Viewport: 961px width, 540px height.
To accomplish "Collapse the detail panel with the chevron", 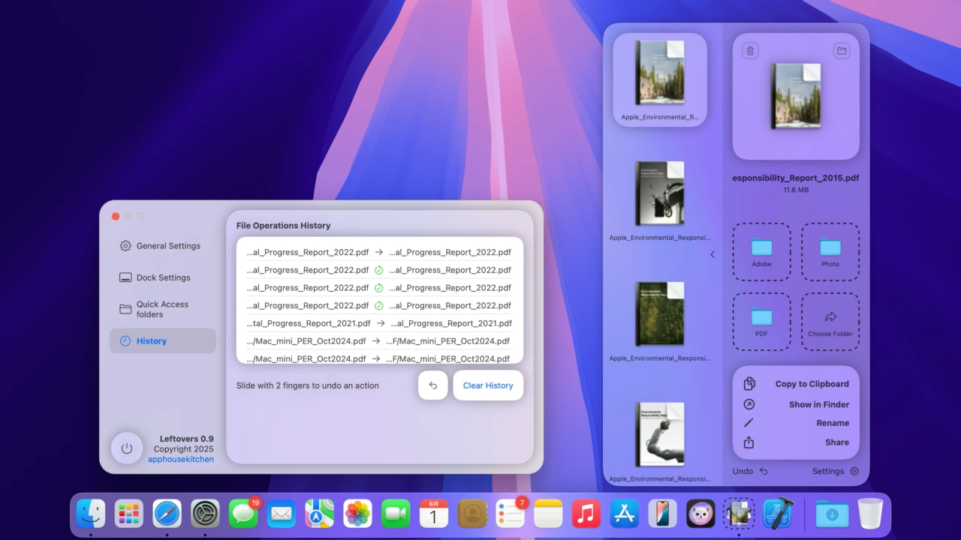I will (712, 254).
